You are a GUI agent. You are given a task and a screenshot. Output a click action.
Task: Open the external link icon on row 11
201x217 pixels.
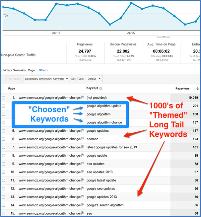tap(82, 180)
